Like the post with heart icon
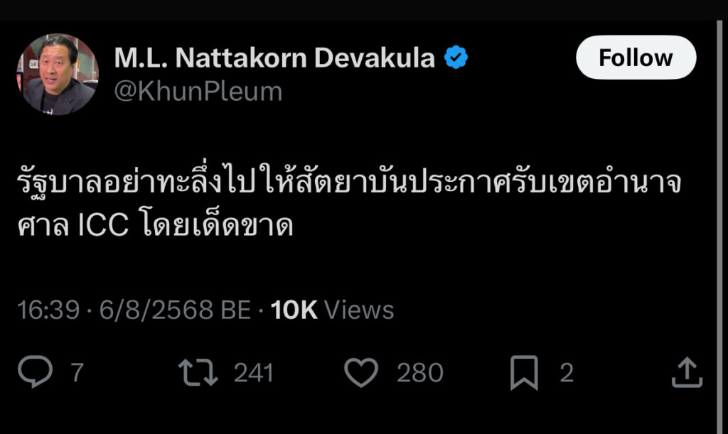 coord(360,372)
